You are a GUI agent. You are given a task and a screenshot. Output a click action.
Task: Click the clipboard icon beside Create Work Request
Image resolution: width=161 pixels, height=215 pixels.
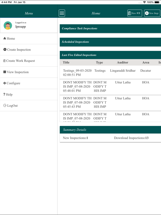[4, 61]
